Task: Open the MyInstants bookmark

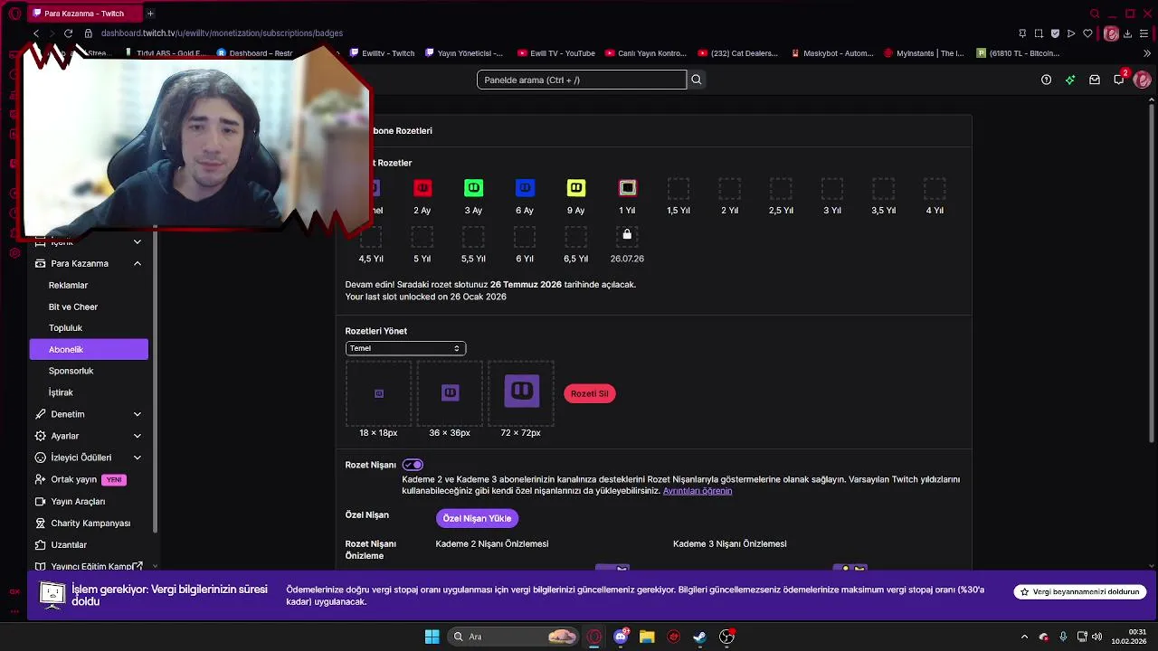Action: pyautogui.click(x=924, y=53)
